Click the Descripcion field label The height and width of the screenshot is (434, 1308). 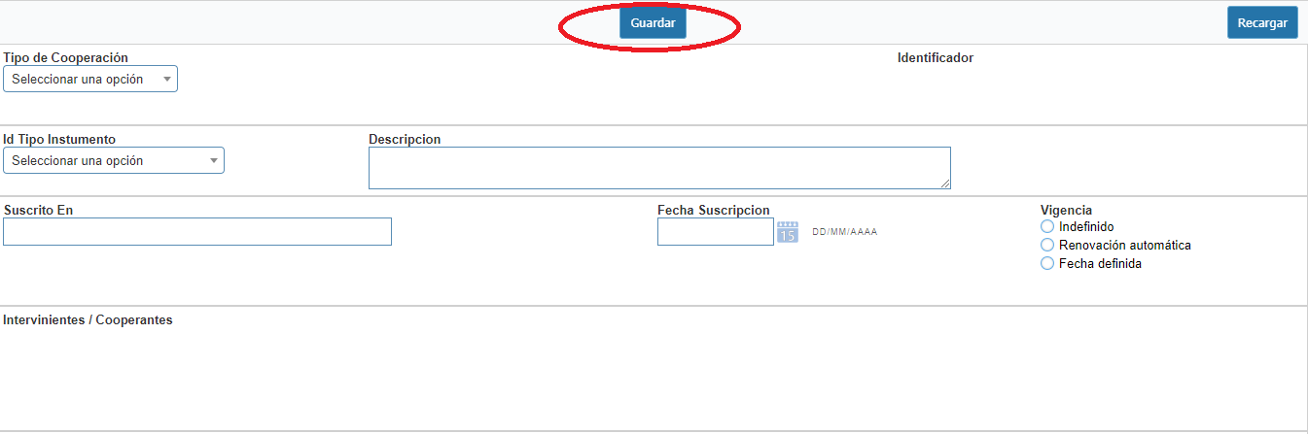click(x=405, y=140)
